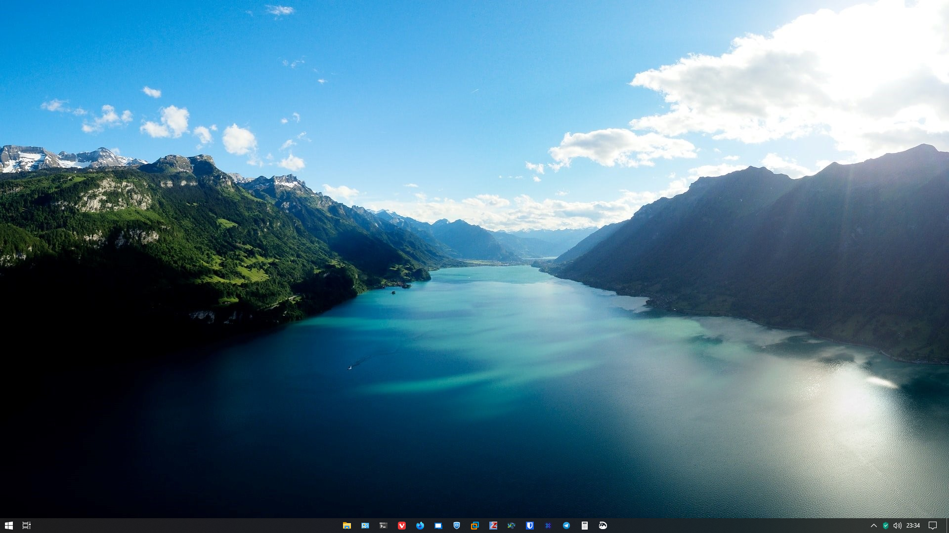Click the blue window app icon
The height and width of the screenshot is (533, 949).
click(438, 526)
